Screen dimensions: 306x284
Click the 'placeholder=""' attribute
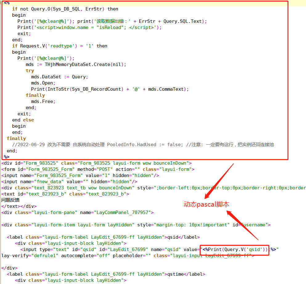click(132, 256)
